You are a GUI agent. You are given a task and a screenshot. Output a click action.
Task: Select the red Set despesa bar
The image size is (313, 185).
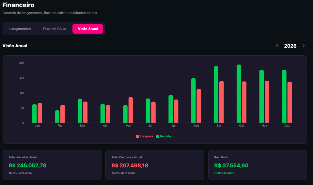[x=222, y=102]
